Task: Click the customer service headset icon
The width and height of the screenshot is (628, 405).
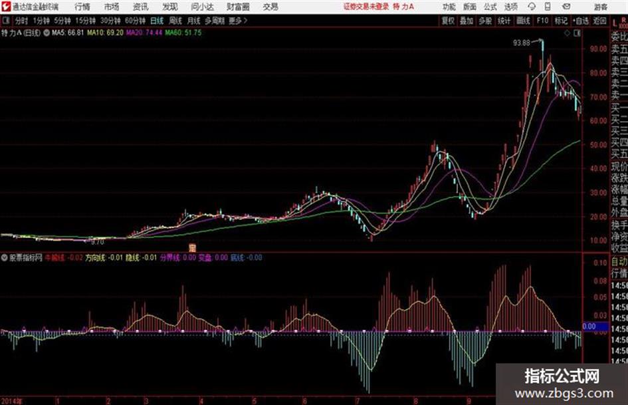Action: point(532,7)
